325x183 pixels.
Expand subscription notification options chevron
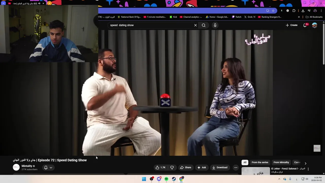pos(51,167)
